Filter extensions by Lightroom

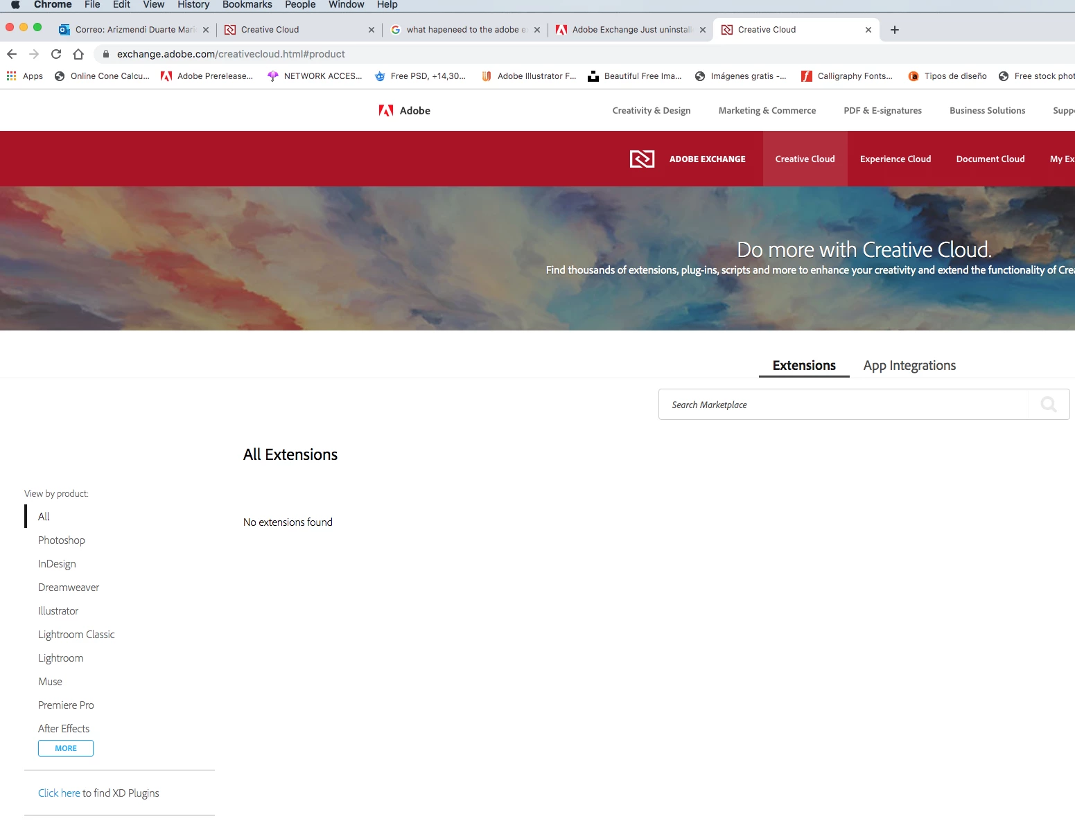pyautogui.click(x=61, y=658)
